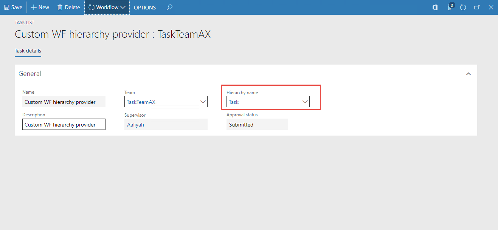The width and height of the screenshot is (498, 230).
Task: Click the New button
Action: pyautogui.click(x=39, y=7)
